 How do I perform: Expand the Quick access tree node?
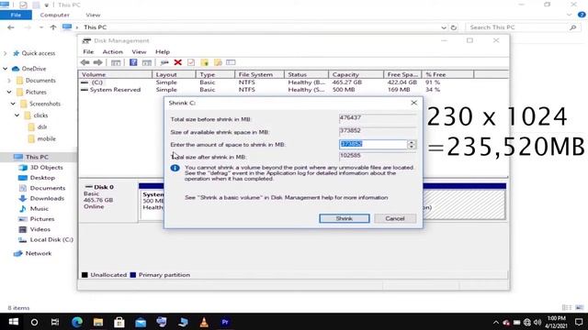5,53
